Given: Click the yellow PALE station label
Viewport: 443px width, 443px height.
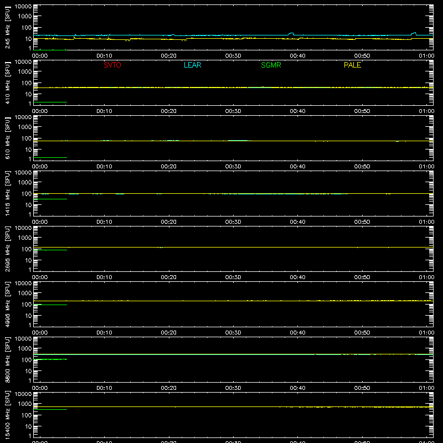Looking at the screenshot, I should pos(352,65).
